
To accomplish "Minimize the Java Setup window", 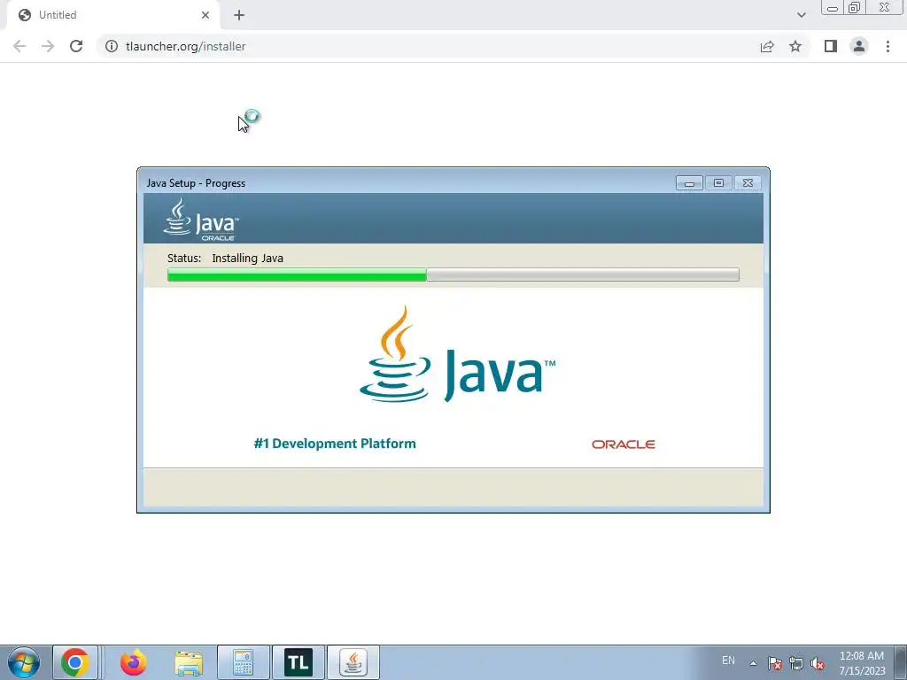I will point(689,183).
